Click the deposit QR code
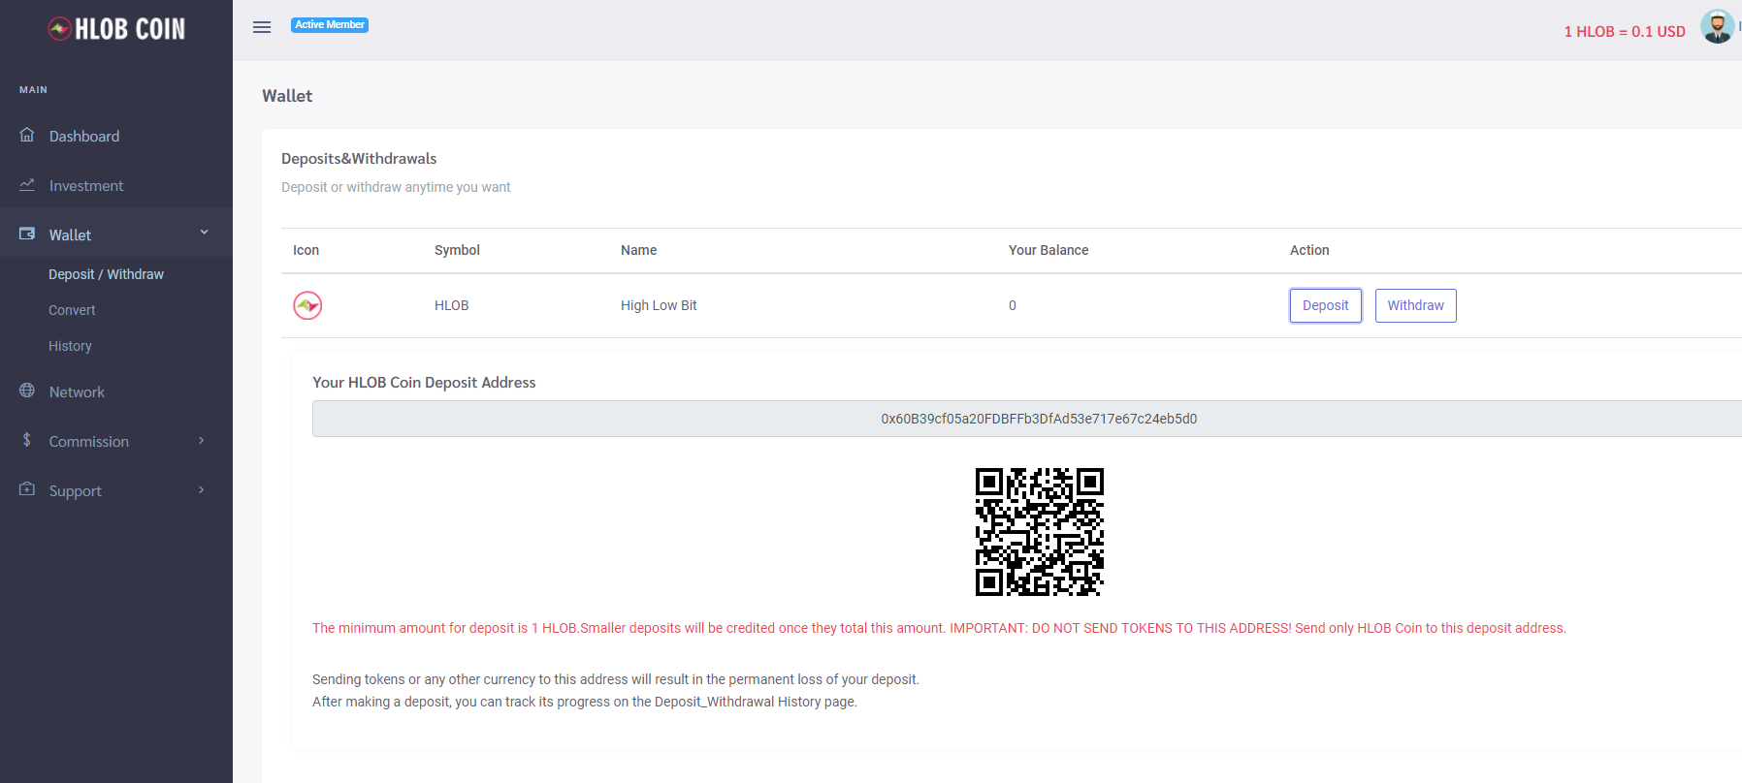1742x783 pixels. pos(1040,532)
